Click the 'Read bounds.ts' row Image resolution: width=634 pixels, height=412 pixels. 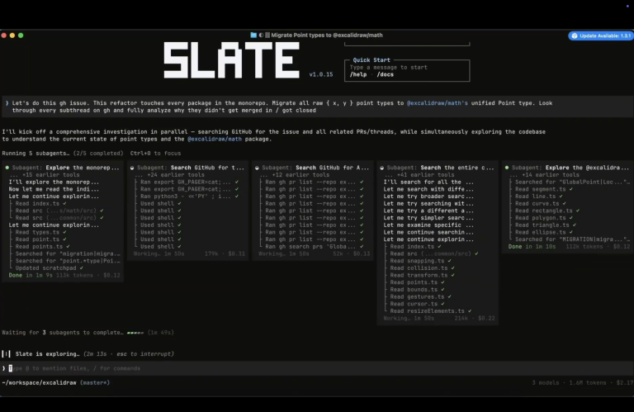click(417, 290)
